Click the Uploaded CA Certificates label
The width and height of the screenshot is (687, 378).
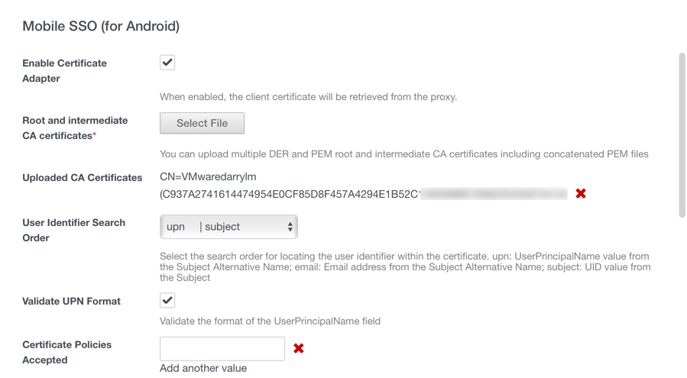83,178
